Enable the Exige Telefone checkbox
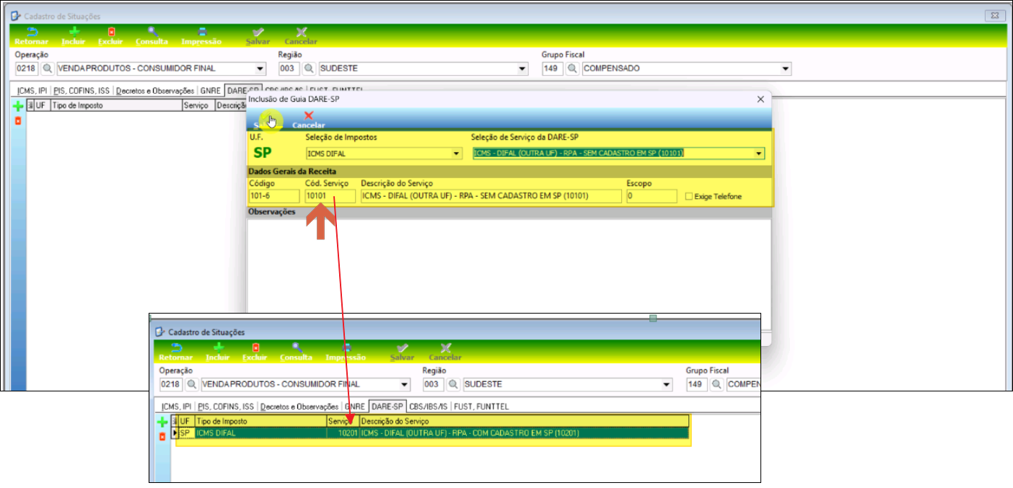The width and height of the screenshot is (1013, 488). [x=688, y=196]
